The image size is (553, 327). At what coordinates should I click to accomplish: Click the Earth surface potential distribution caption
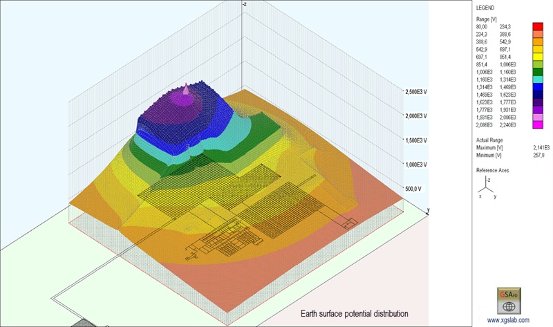pyautogui.click(x=354, y=314)
